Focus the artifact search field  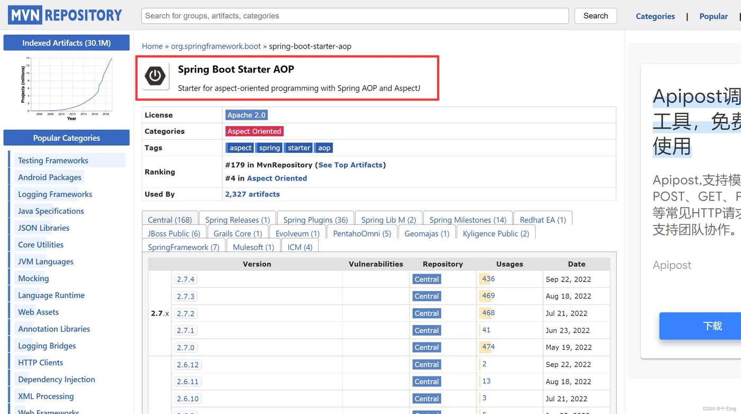[355, 16]
